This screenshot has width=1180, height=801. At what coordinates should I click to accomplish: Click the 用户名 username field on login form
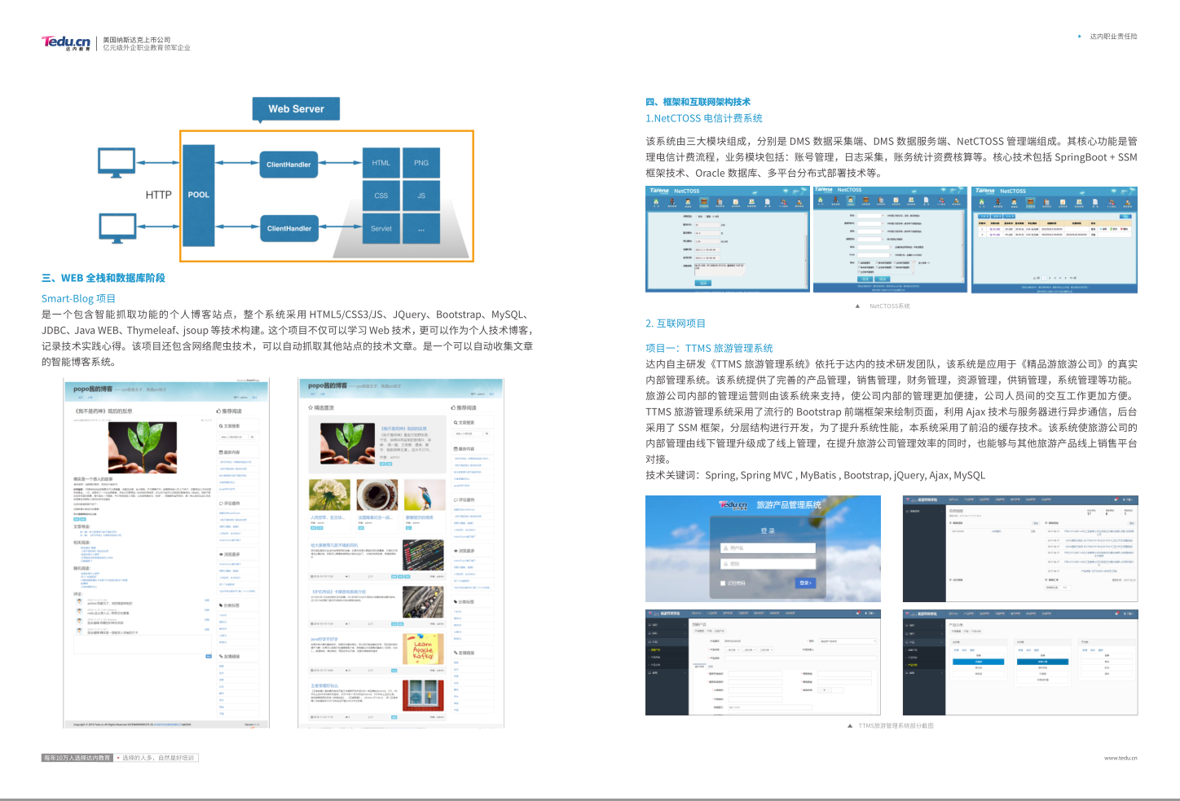(x=767, y=548)
